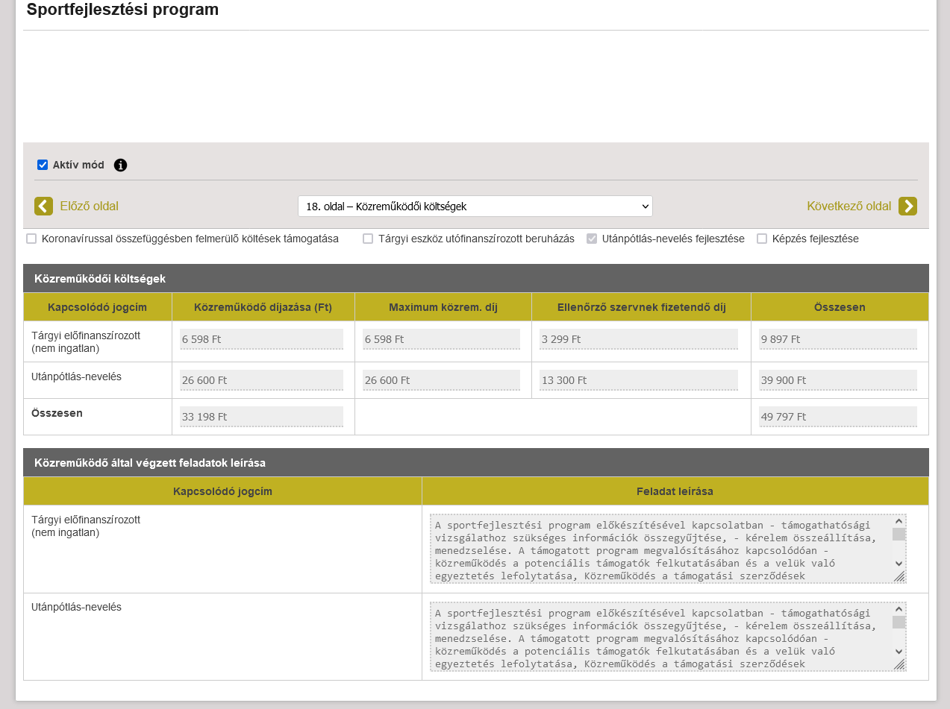This screenshot has height=709, width=950.
Task: Click the 33 198 Ft sum field
Action: (261, 417)
